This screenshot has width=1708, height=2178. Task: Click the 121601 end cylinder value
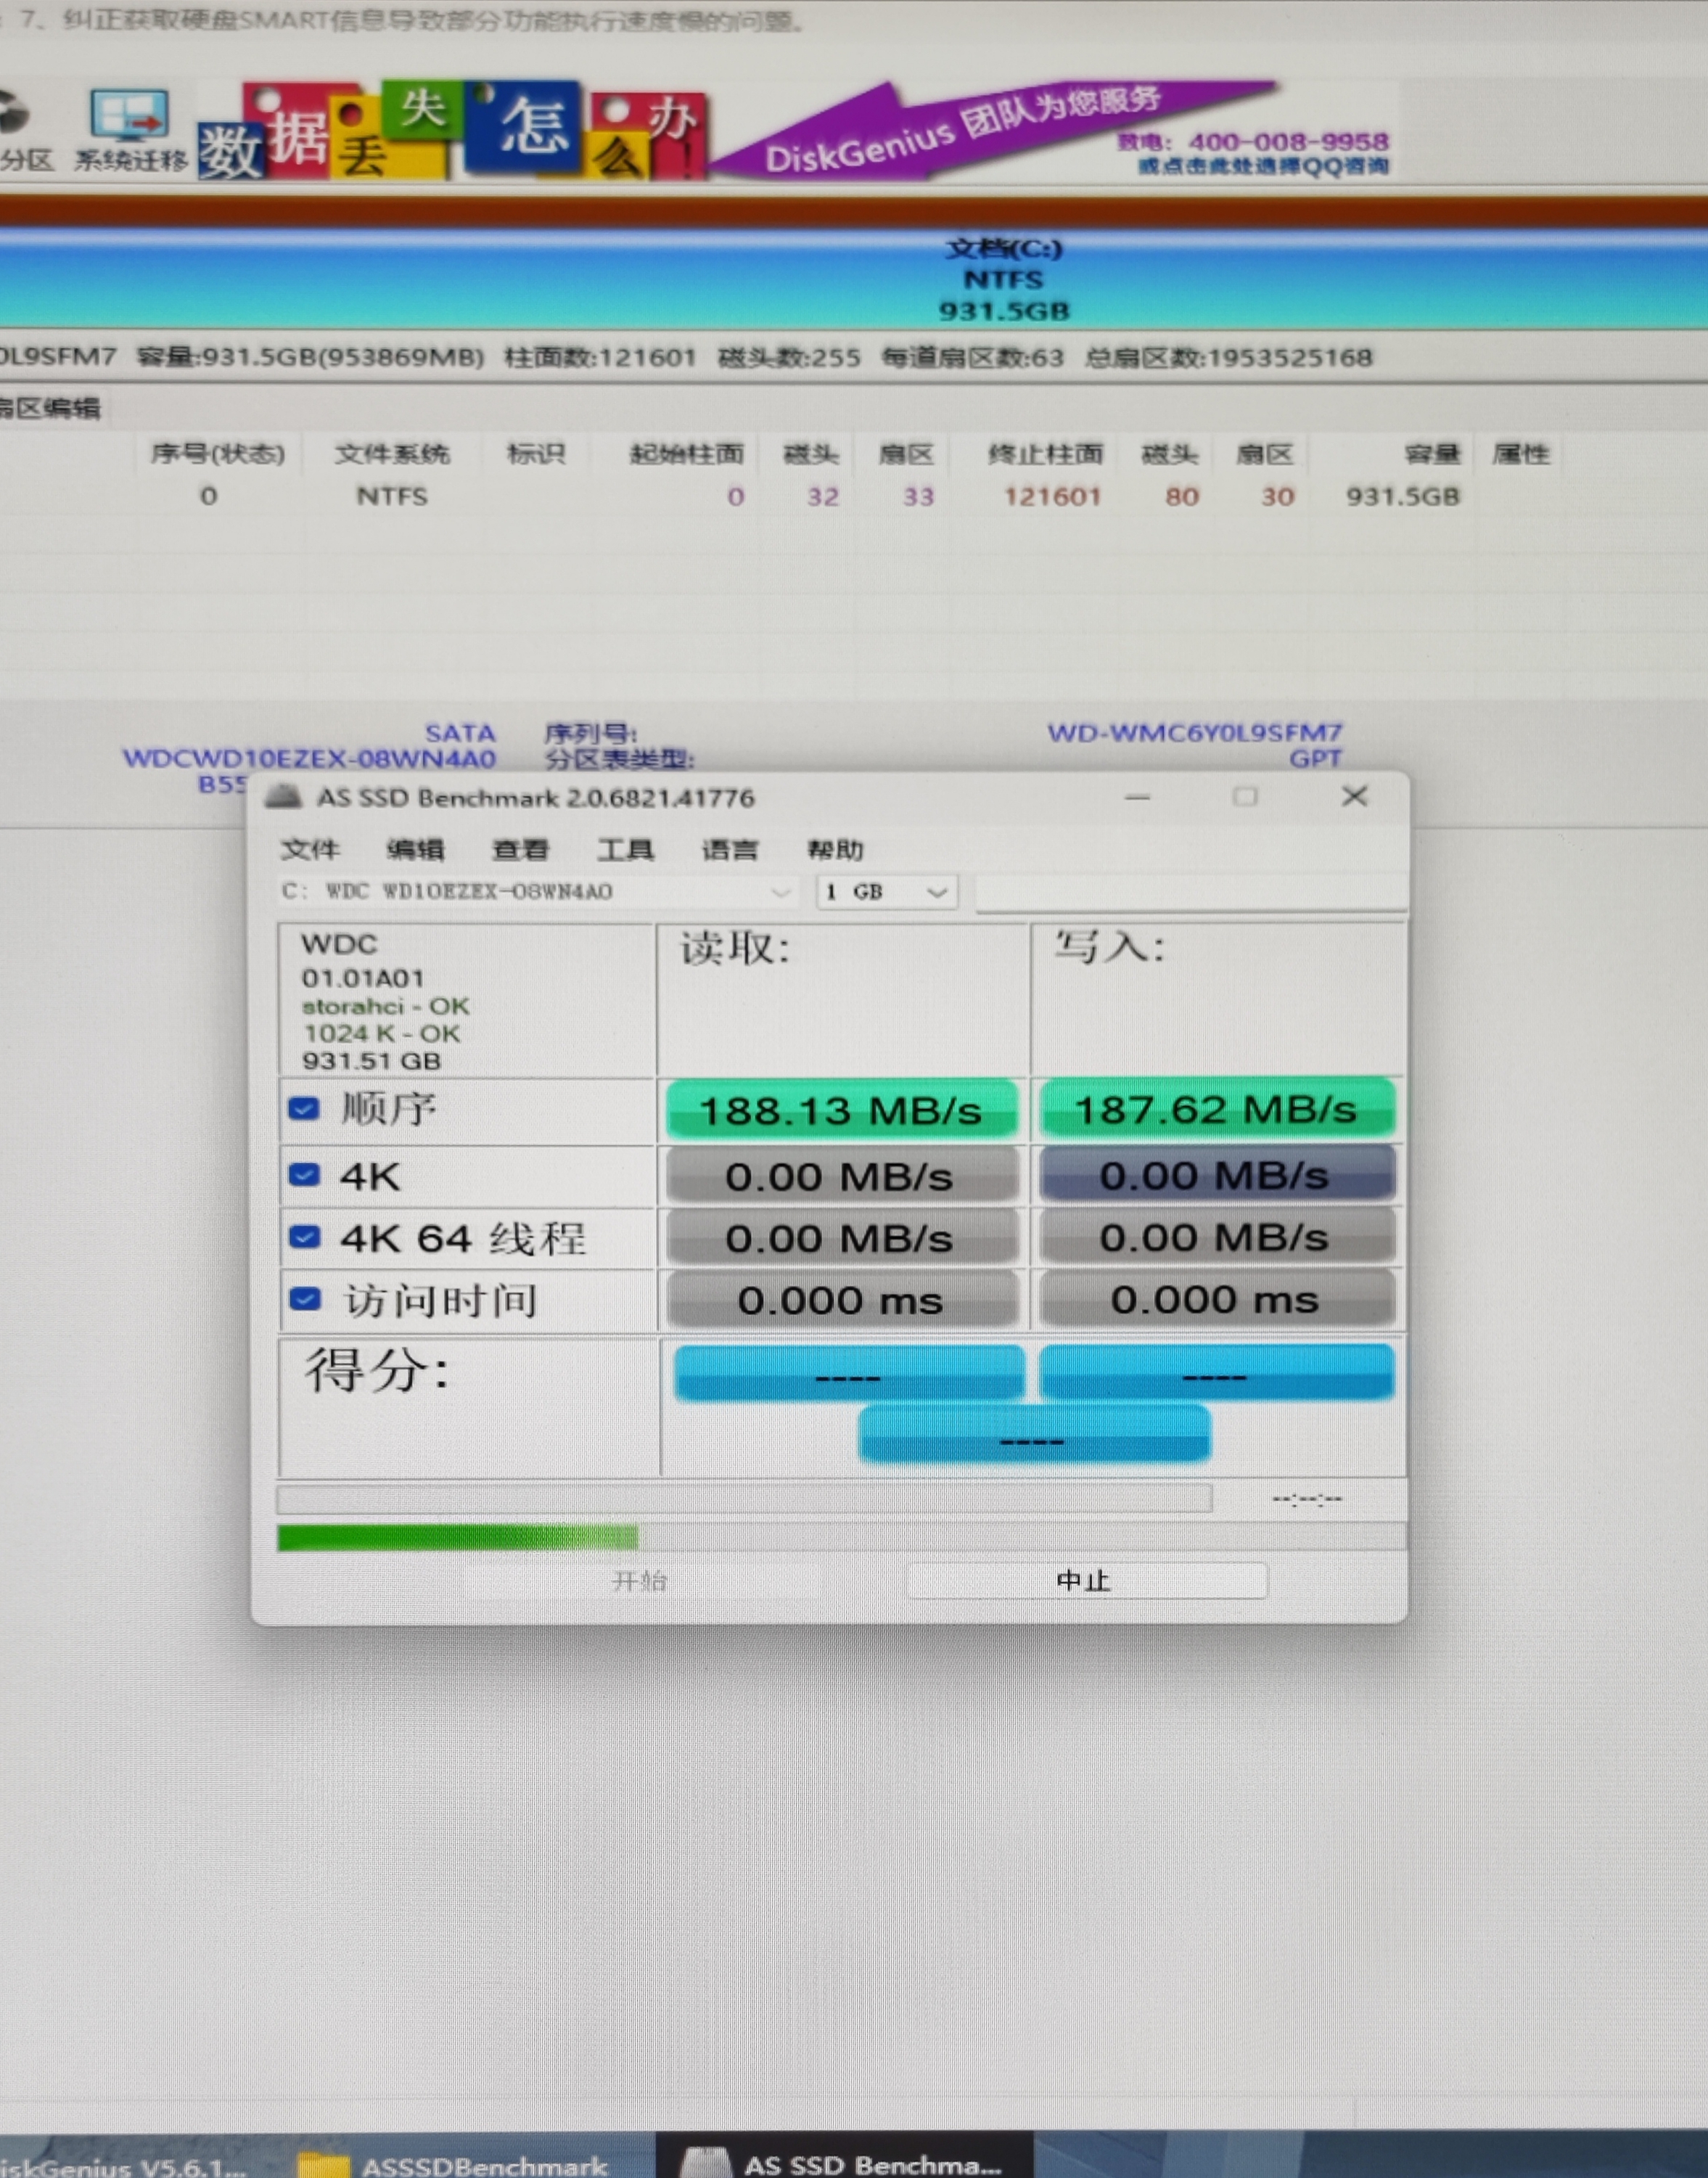pos(1053,496)
